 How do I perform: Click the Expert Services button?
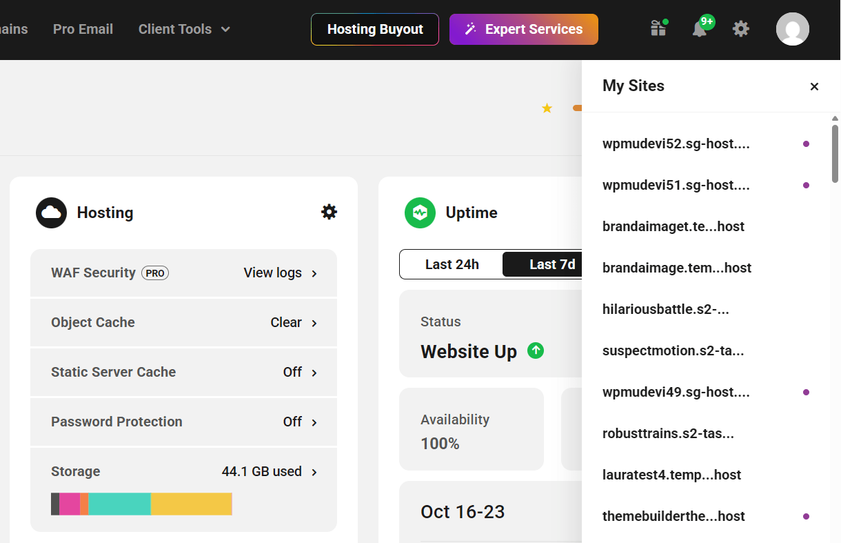[524, 29]
